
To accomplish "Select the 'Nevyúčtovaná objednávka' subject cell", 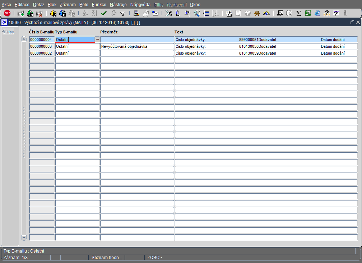I will pos(137,46).
